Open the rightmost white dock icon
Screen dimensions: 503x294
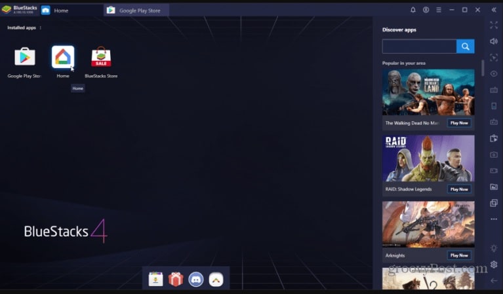216,280
